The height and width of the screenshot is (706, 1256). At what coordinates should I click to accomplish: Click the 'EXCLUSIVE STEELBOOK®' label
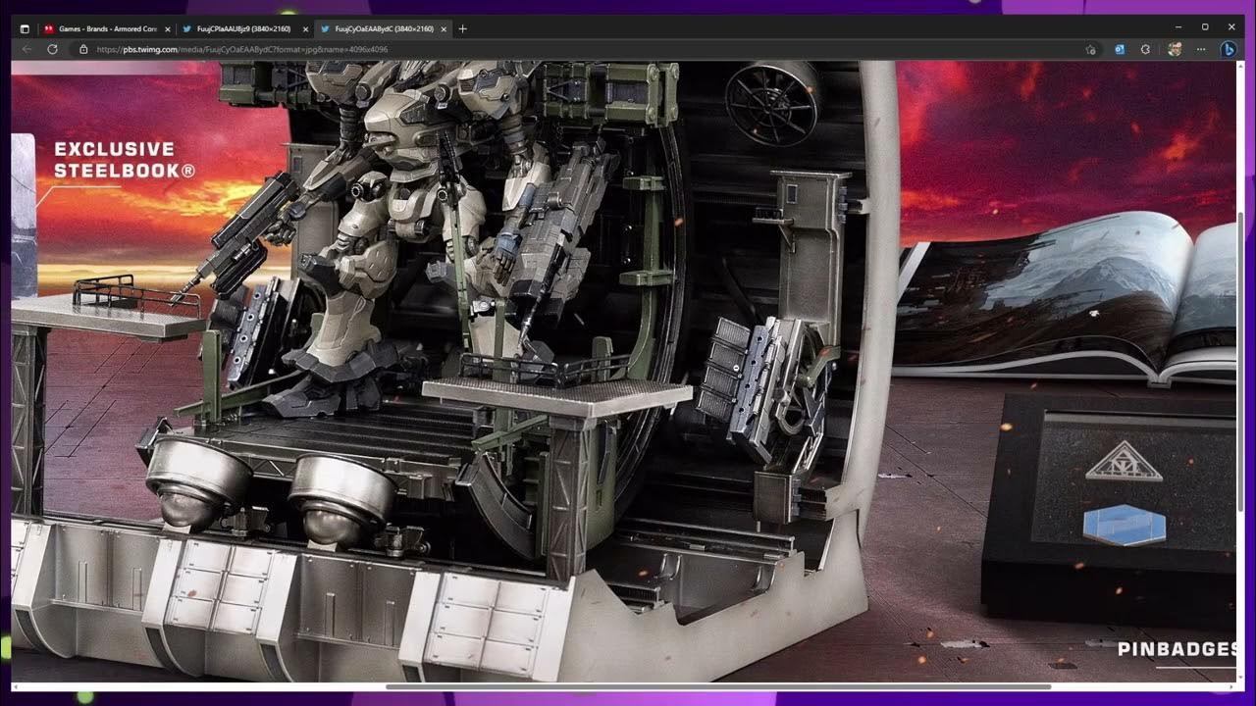(x=125, y=160)
